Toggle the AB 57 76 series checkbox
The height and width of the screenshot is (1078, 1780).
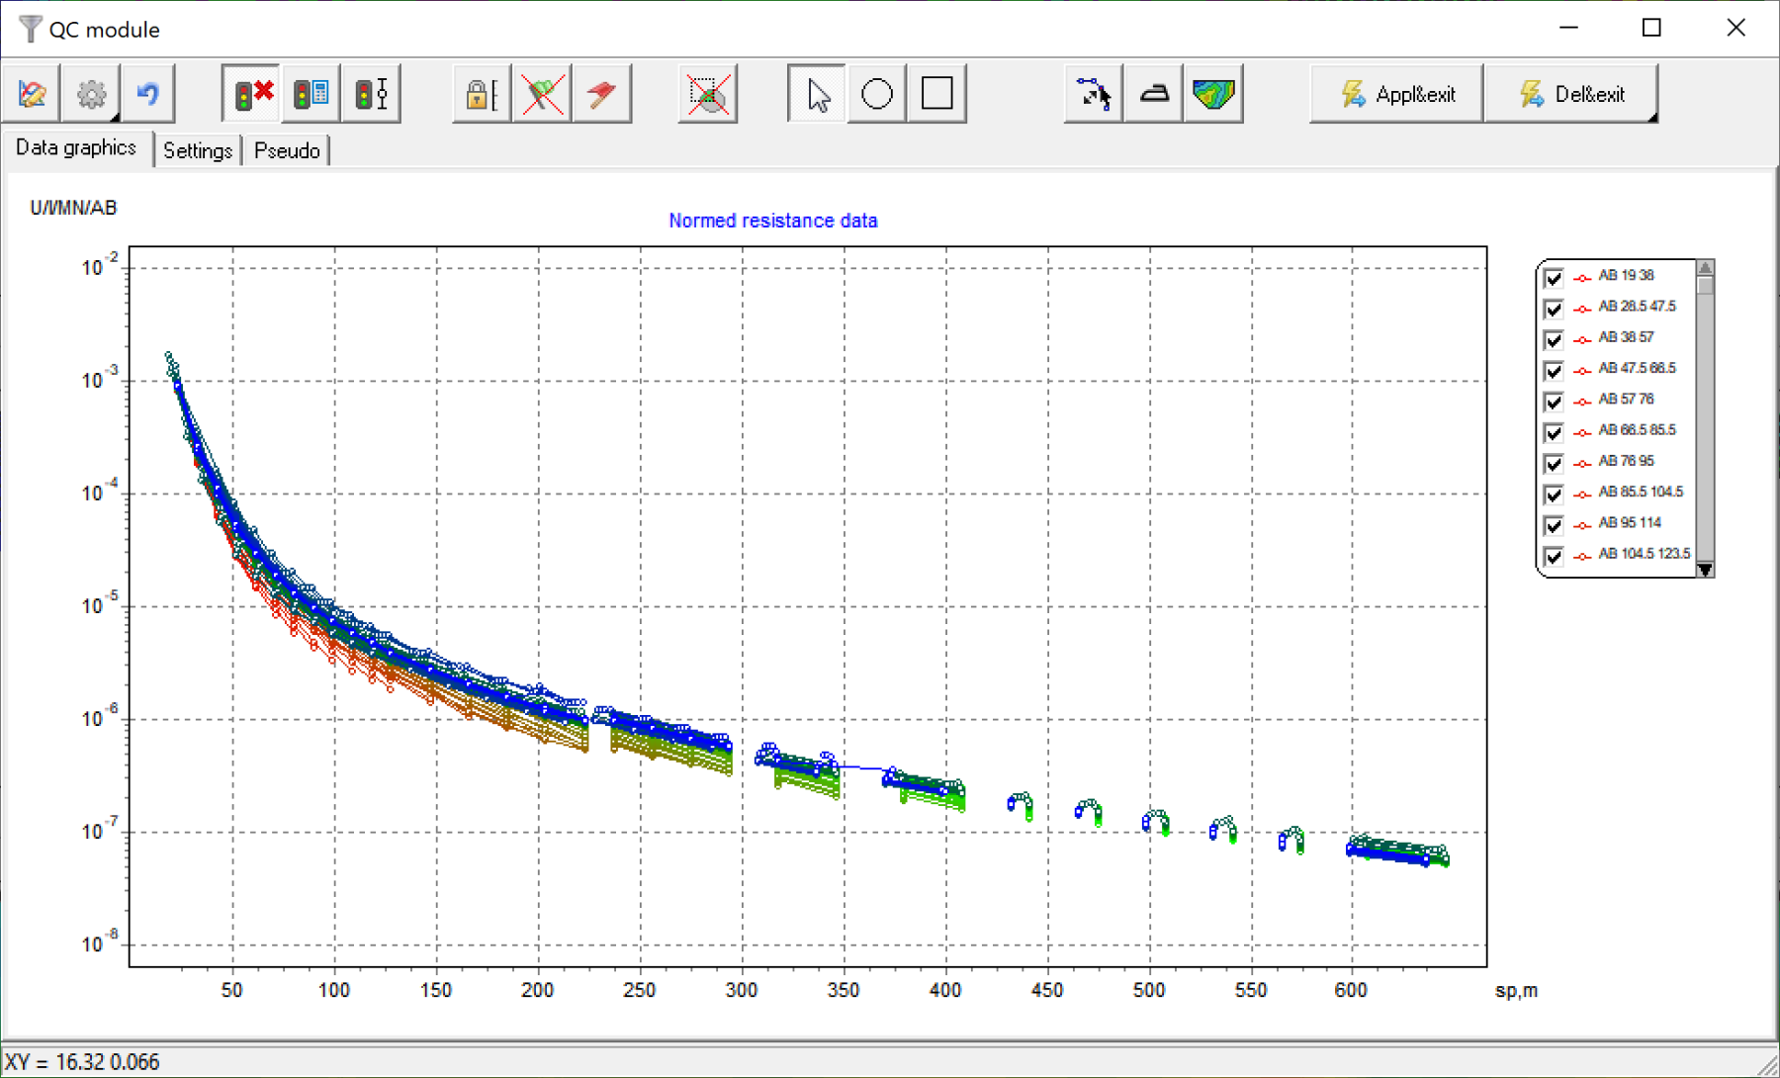coord(1554,401)
